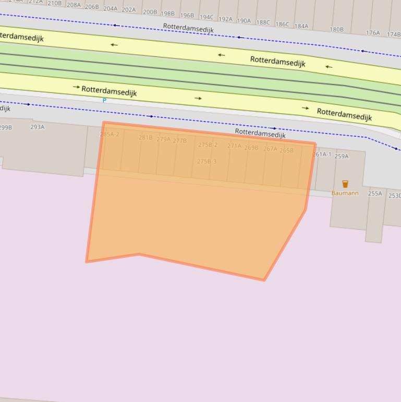Click house number 176A

coord(373,33)
